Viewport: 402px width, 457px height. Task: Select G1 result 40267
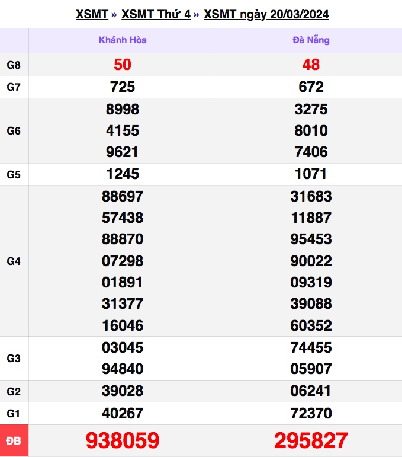point(123,413)
